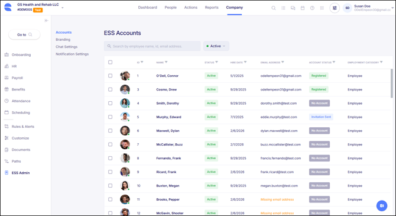Go to the Dashboard tab
The width and height of the screenshot is (396, 216).
(148, 8)
